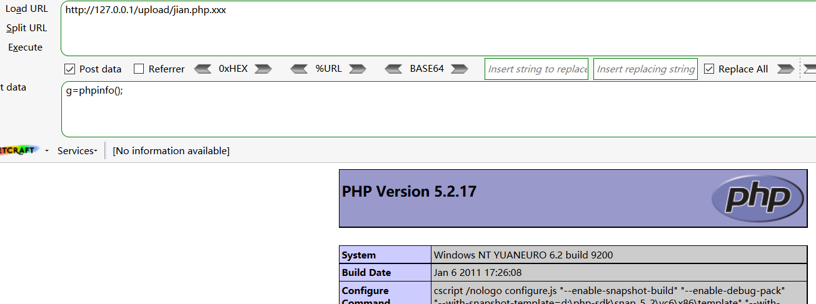Open the Services dropdown menu
Viewport: 816px width, 304px height.
[78, 150]
